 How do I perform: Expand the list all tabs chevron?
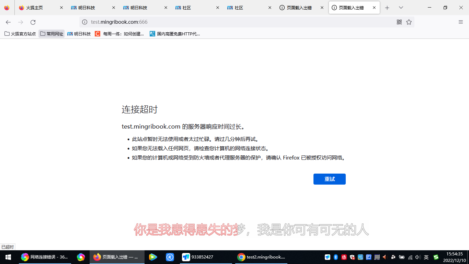[401, 8]
